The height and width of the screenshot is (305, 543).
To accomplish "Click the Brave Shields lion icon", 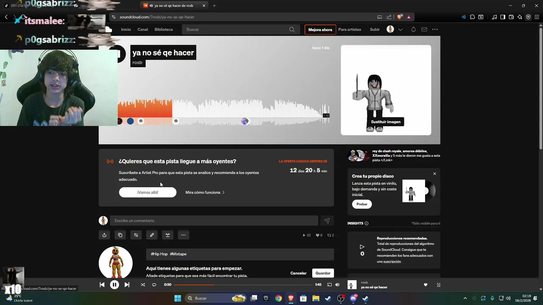I will [400, 17].
